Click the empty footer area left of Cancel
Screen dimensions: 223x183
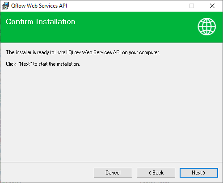(47, 173)
